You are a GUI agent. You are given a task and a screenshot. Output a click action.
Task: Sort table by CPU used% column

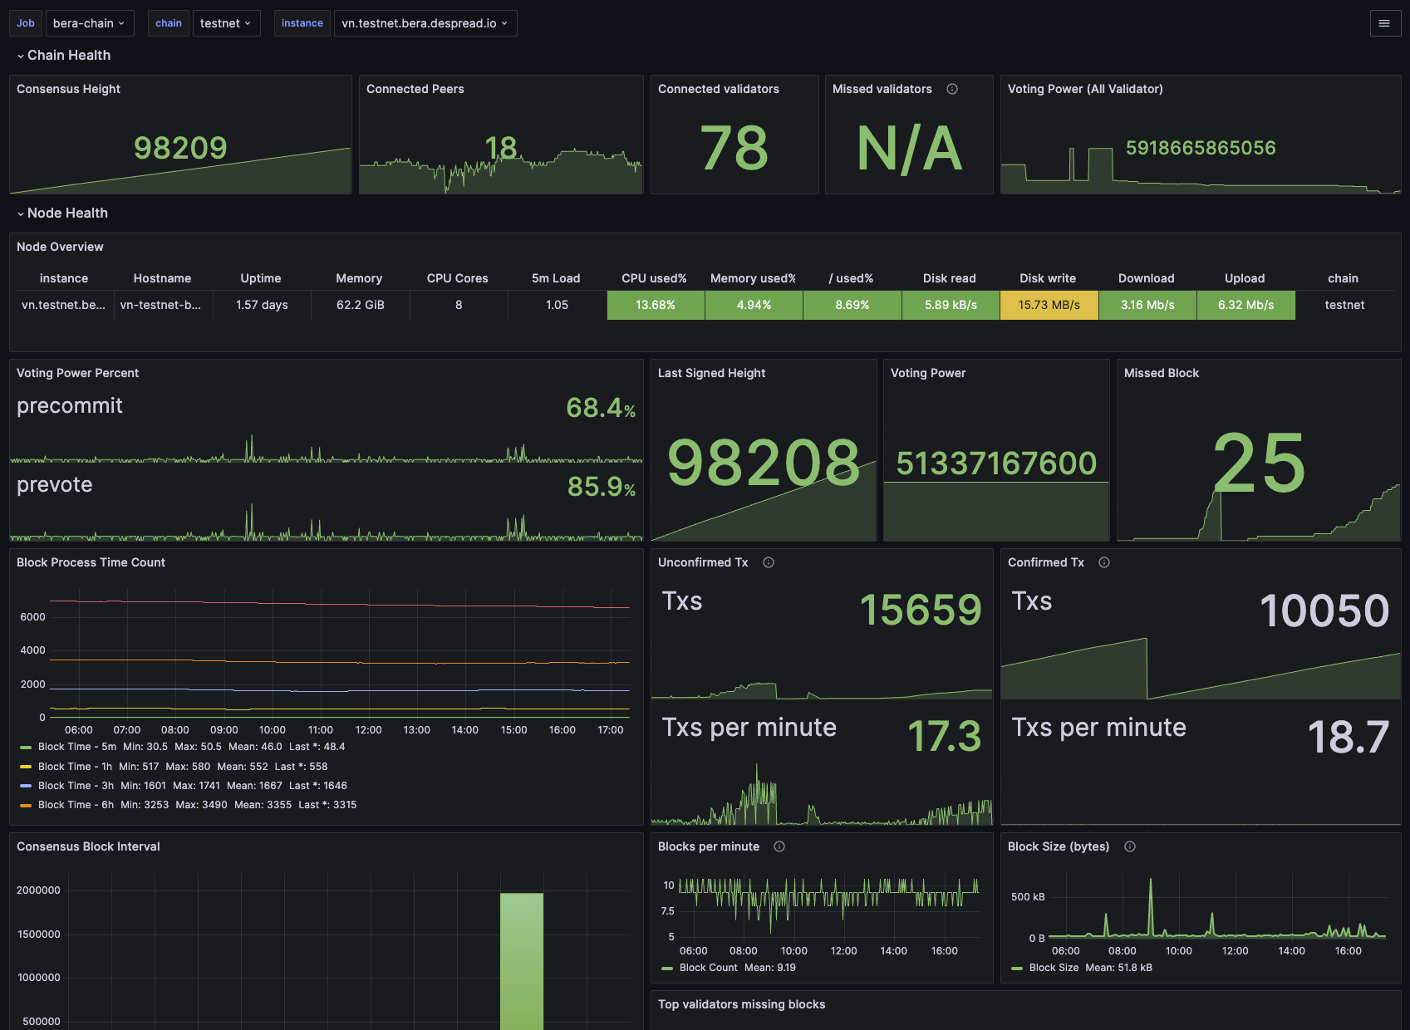(x=654, y=278)
